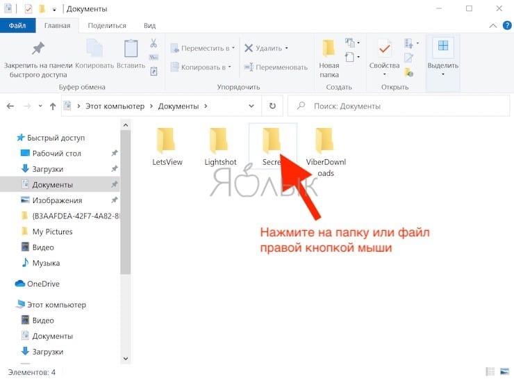This screenshot has width=514, height=388.
Task: Unpin Рабочий стол using its pin icon
Action: coord(114,153)
